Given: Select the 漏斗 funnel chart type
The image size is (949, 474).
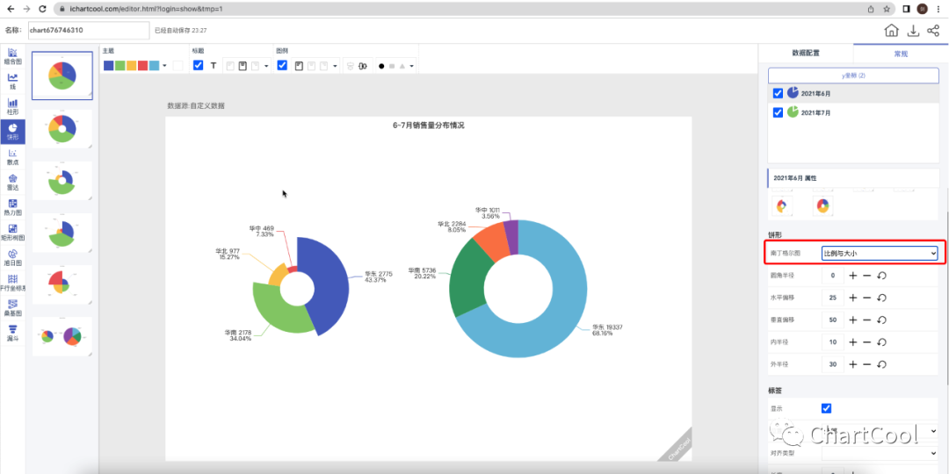Looking at the screenshot, I should click(x=12, y=334).
